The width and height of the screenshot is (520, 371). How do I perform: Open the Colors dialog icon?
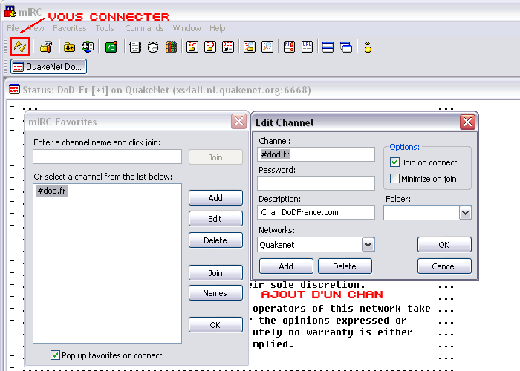pos(171,47)
